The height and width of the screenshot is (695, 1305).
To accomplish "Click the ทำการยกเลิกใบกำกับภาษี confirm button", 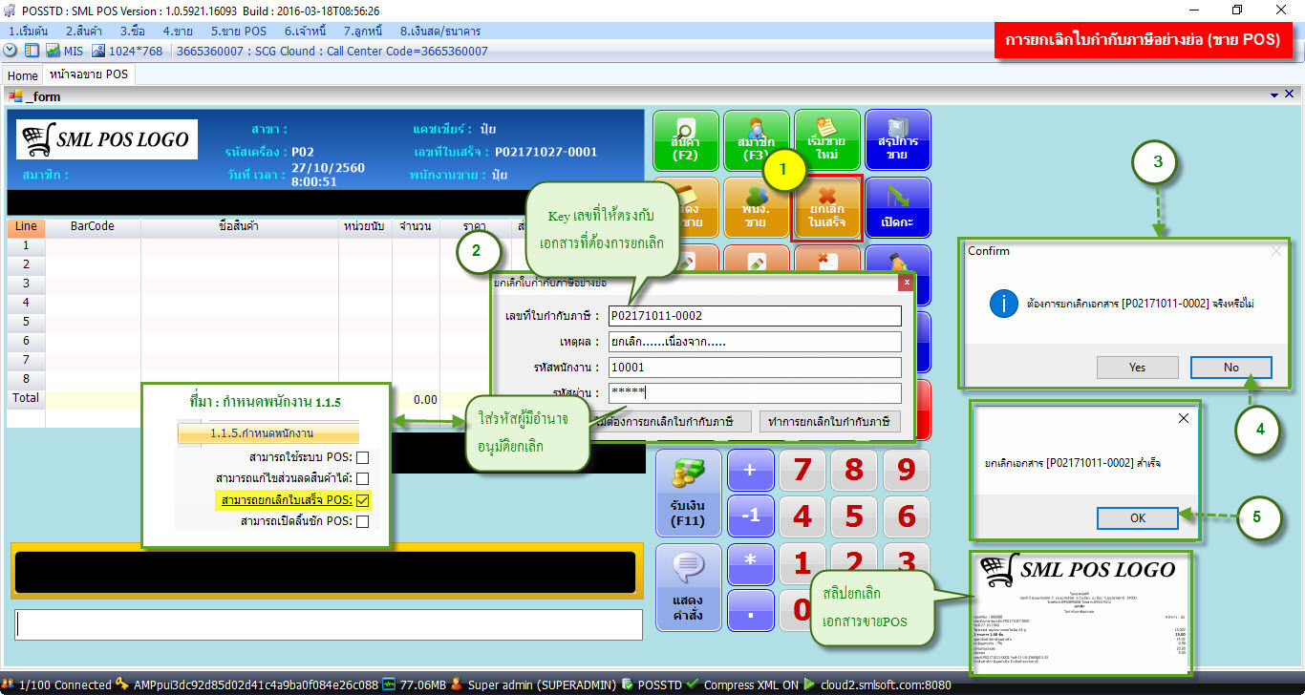I will tap(827, 421).
